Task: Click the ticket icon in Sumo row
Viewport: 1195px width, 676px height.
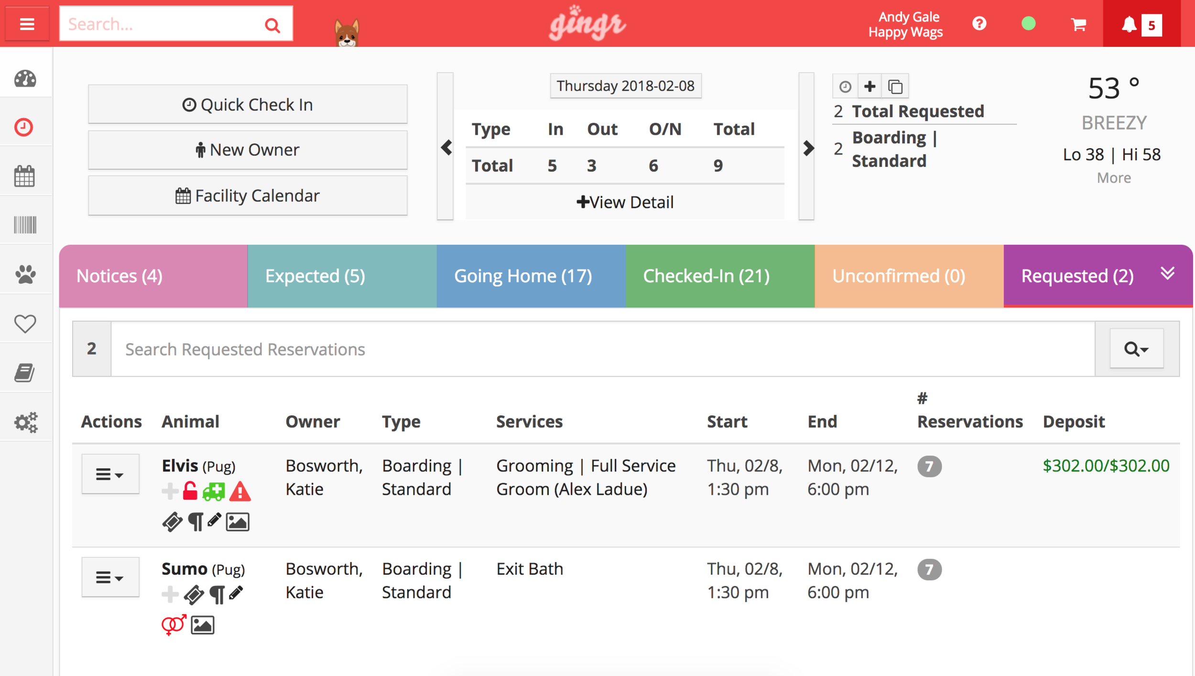Action: pos(194,595)
